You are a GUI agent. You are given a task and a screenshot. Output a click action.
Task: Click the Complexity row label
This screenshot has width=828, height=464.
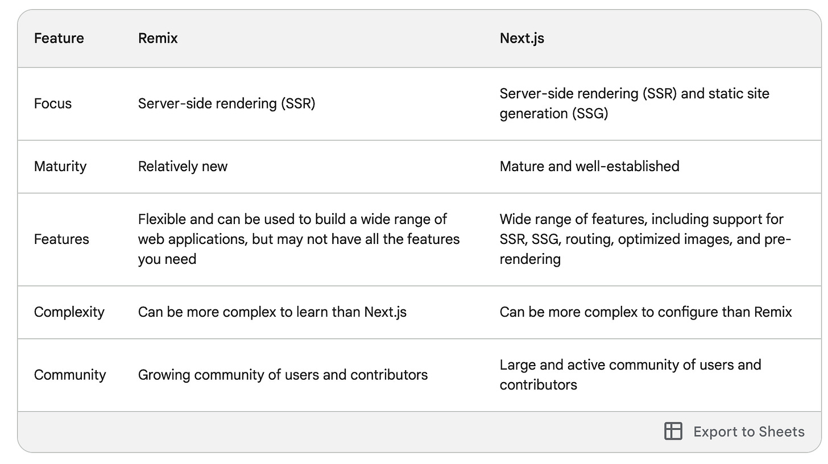[x=69, y=312]
